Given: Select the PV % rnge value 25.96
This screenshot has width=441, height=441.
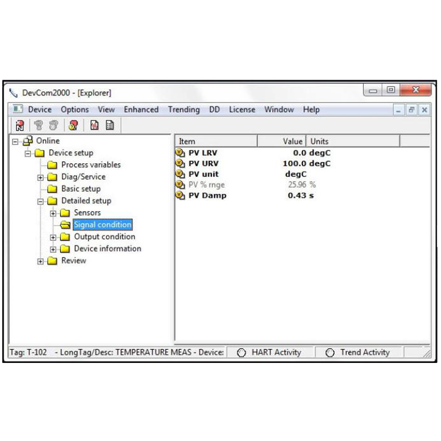Looking at the screenshot, I should click(297, 185).
